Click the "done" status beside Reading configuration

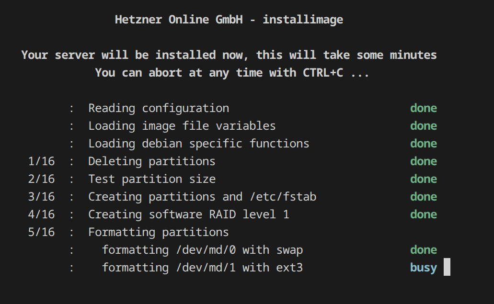[x=423, y=108]
